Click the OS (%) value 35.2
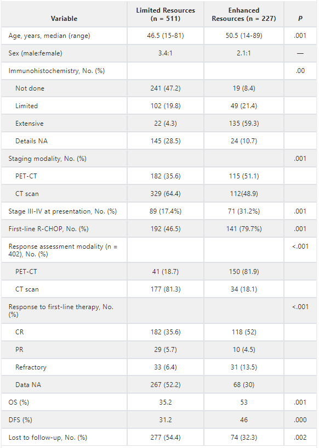 (166, 402)
